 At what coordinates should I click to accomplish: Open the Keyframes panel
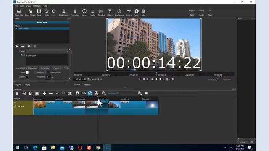pyautogui.click(x=119, y=13)
